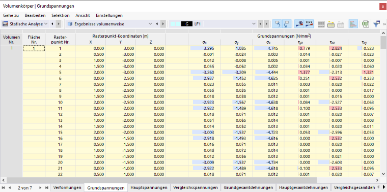Click the yellow table row highlight icon
This screenshot has width=387, height=192.
330,24
